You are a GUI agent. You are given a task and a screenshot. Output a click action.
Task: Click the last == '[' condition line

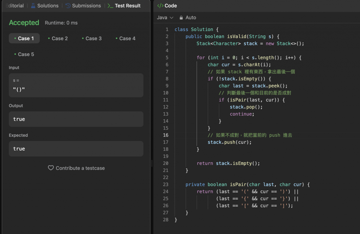point(255,206)
